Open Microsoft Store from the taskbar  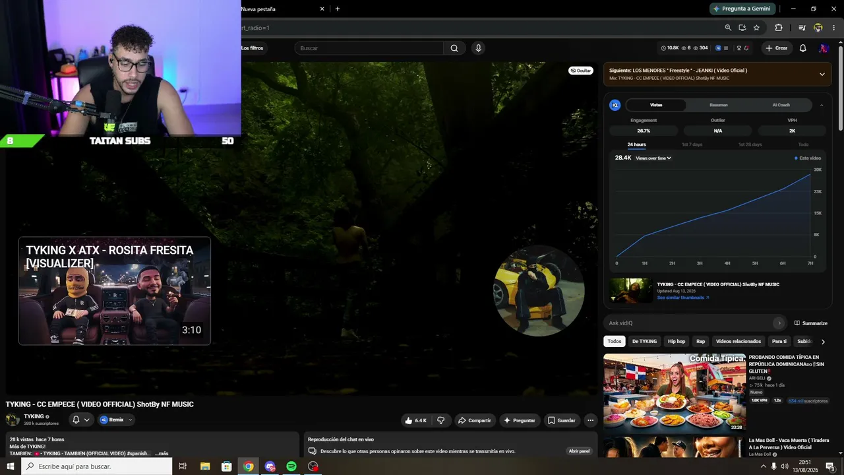(226, 466)
